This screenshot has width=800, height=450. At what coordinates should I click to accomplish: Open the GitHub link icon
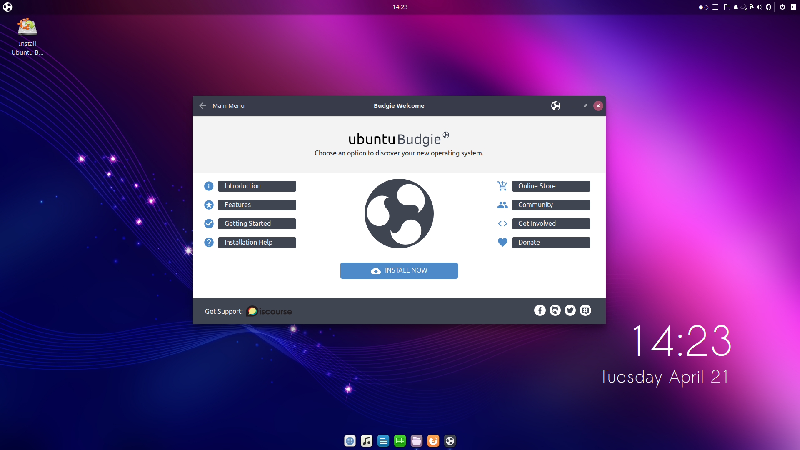tap(555, 310)
